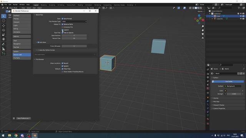Viewport: 246px width, 138px height.
Task: Open outliner filter funnel icon
Action: pyautogui.click(x=239, y=8)
